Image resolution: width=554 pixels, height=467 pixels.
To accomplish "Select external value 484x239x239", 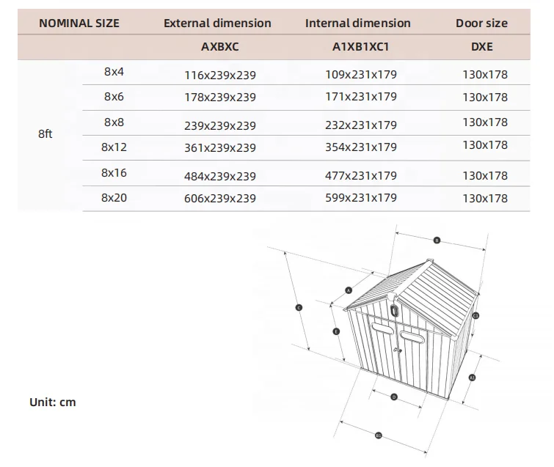I will point(219,176).
